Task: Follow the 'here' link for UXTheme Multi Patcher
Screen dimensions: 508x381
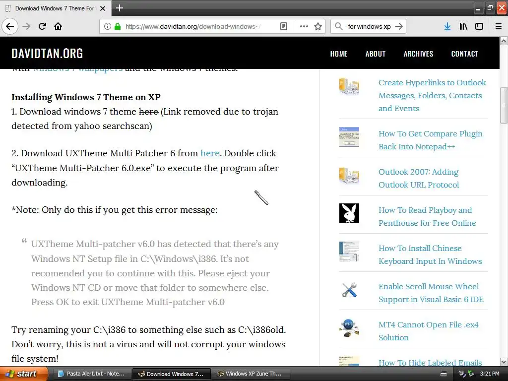Action: click(x=210, y=153)
